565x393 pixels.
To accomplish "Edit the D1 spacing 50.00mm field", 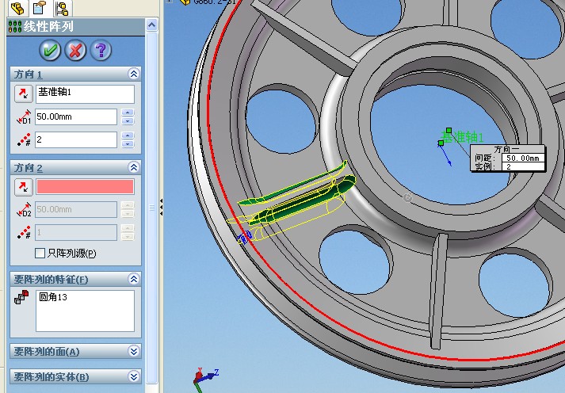I will (x=76, y=116).
